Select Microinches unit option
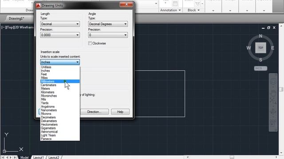Viewport: 284px width, 159px height. click(60, 96)
